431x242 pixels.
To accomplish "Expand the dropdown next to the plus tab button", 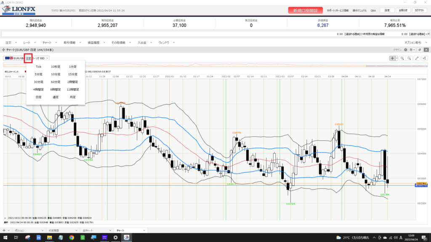I will 8,231.
